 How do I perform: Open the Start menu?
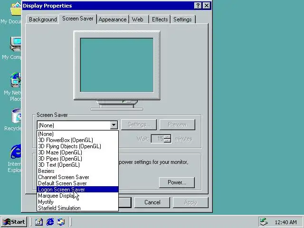coord(14,222)
